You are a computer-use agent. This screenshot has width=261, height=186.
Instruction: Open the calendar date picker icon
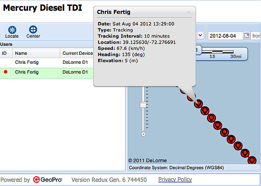pyautogui.click(x=247, y=35)
